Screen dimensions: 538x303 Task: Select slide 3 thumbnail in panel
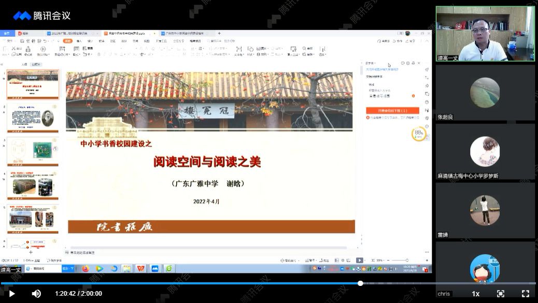(x=33, y=152)
